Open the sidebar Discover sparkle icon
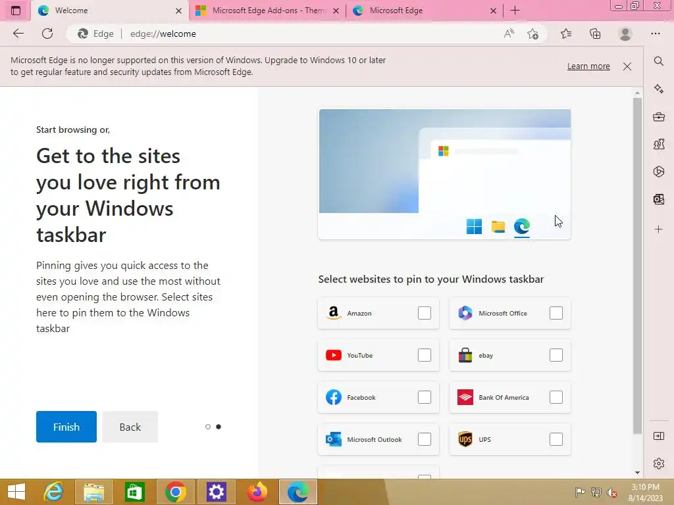 [x=658, y=89]
